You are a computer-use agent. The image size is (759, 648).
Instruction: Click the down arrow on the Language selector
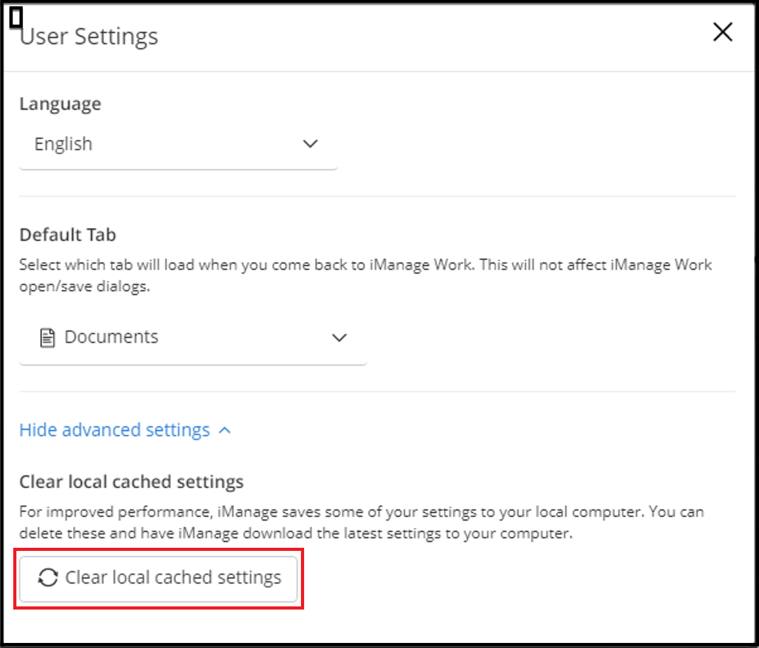(310, 144)
